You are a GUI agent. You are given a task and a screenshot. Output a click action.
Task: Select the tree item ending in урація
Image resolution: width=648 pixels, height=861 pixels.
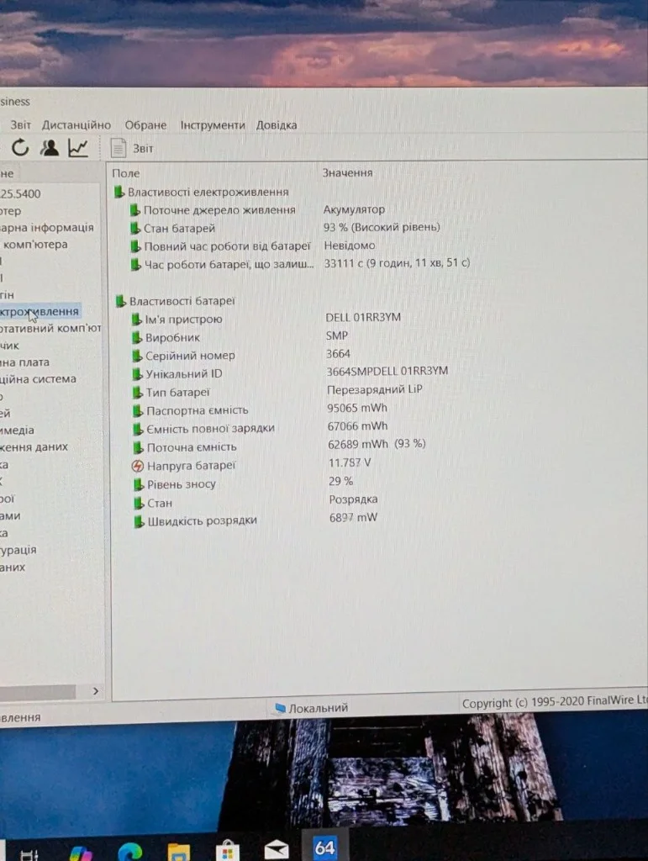(x=18, y=550)
